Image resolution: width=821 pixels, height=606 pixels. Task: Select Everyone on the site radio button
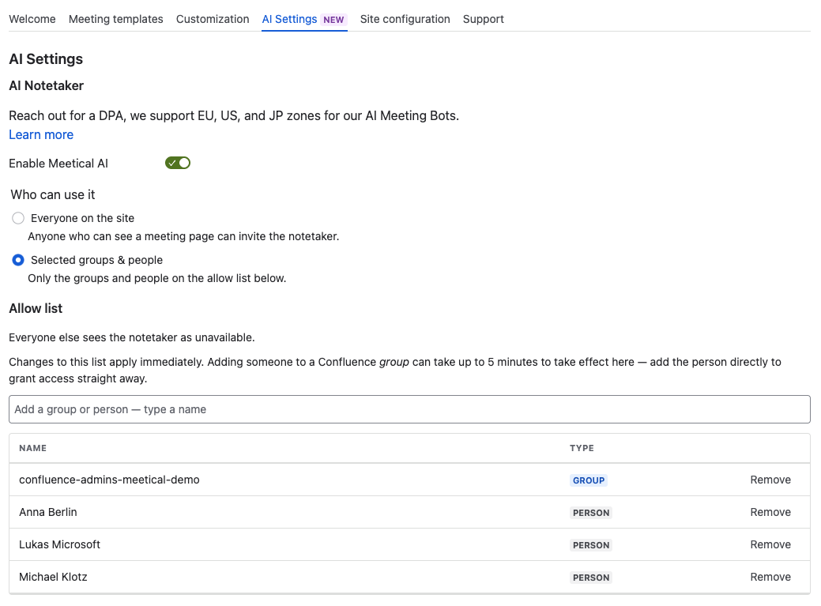[x=18, y=218]
